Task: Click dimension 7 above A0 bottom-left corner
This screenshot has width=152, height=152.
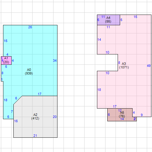Action: [x=12, y=112]
